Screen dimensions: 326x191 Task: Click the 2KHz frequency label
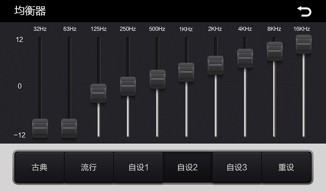click(215, 29)
